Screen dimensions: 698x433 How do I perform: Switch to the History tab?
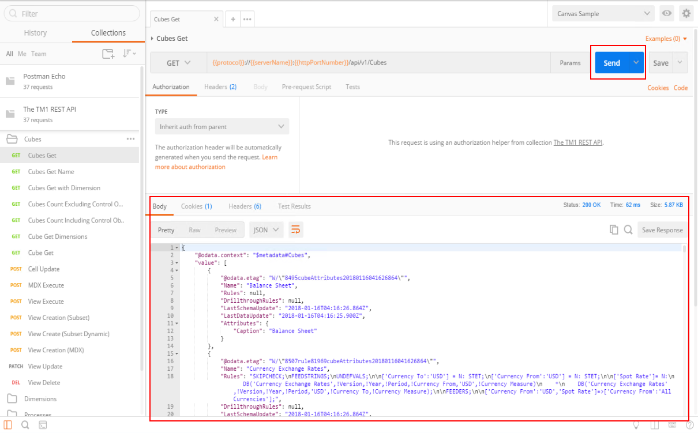(35, 33)
